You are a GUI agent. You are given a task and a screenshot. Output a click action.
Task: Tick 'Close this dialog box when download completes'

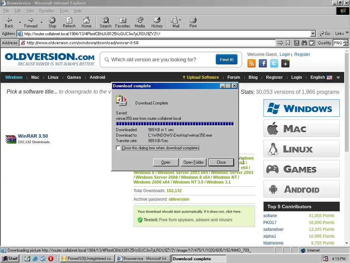118,148
